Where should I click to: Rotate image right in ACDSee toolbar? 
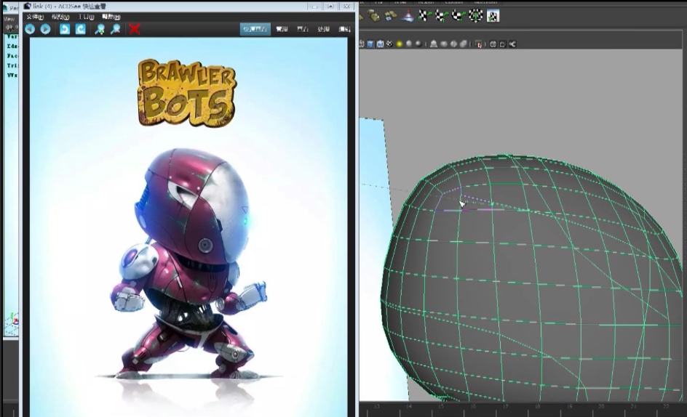coord(81,29)
